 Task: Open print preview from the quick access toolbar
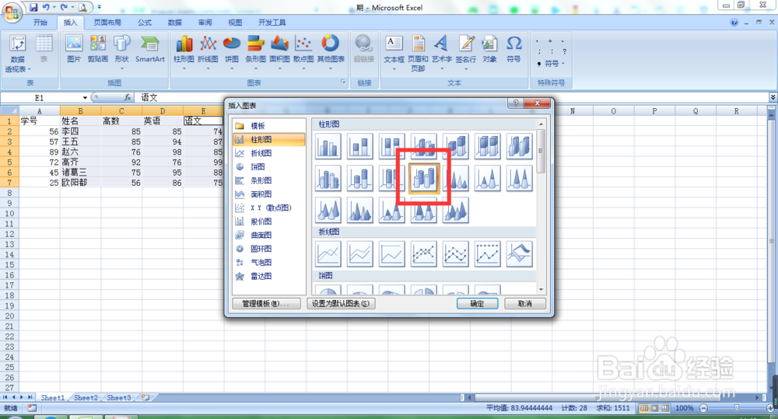[83, 7]
